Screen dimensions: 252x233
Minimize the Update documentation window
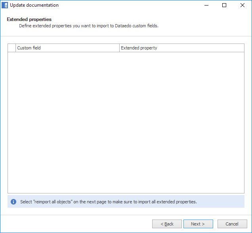206,5
